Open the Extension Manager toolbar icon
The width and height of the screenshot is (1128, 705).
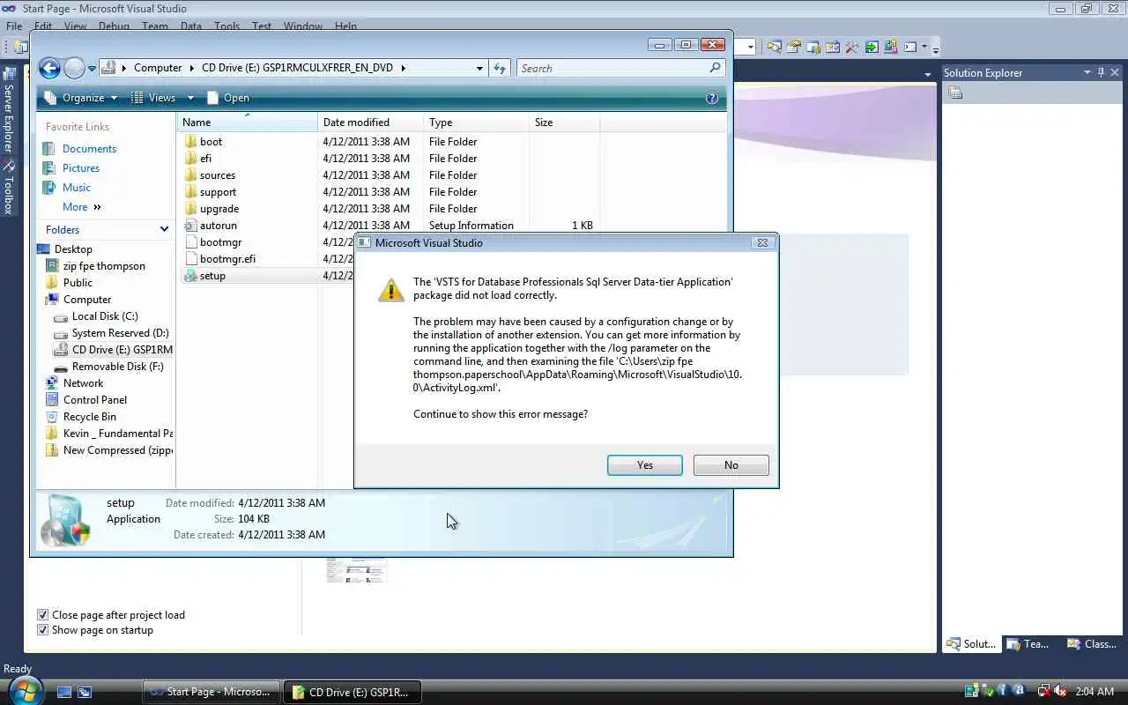click(891, 47)
